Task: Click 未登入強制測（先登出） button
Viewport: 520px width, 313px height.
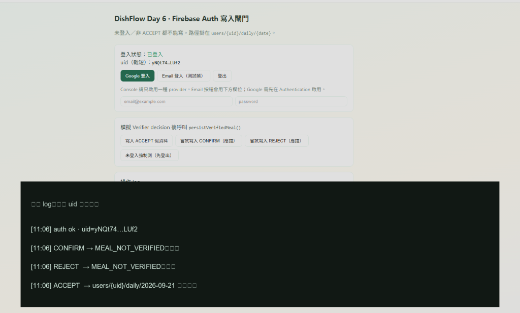Action: tap(149, 155)
